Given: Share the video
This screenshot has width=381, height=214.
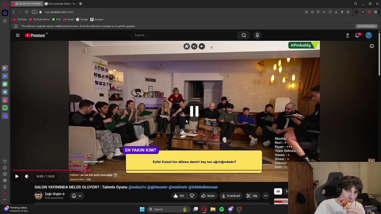Looking at the screenshot, I should click(208, 196).
